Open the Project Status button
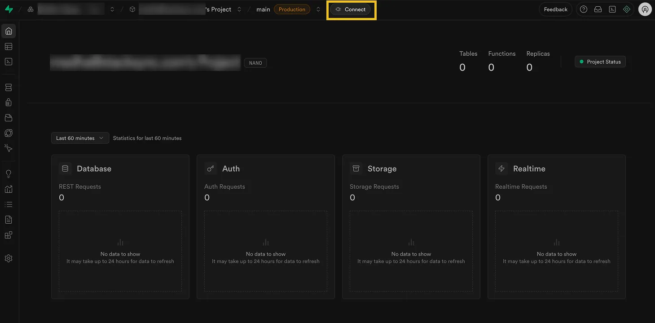This screenshot has width=655, height=323. [x=600, y=62]
